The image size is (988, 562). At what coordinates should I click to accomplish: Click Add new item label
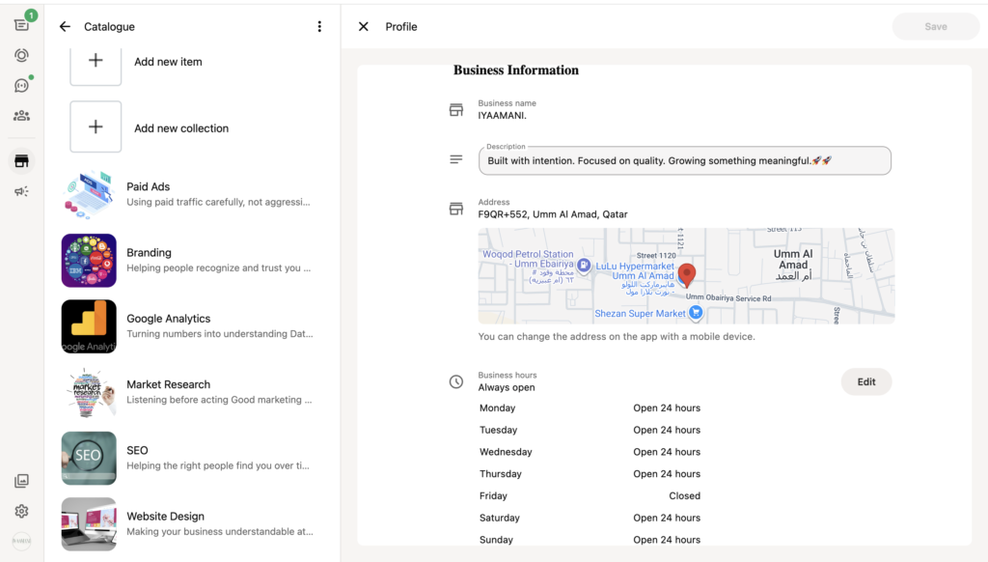point(168,62)
